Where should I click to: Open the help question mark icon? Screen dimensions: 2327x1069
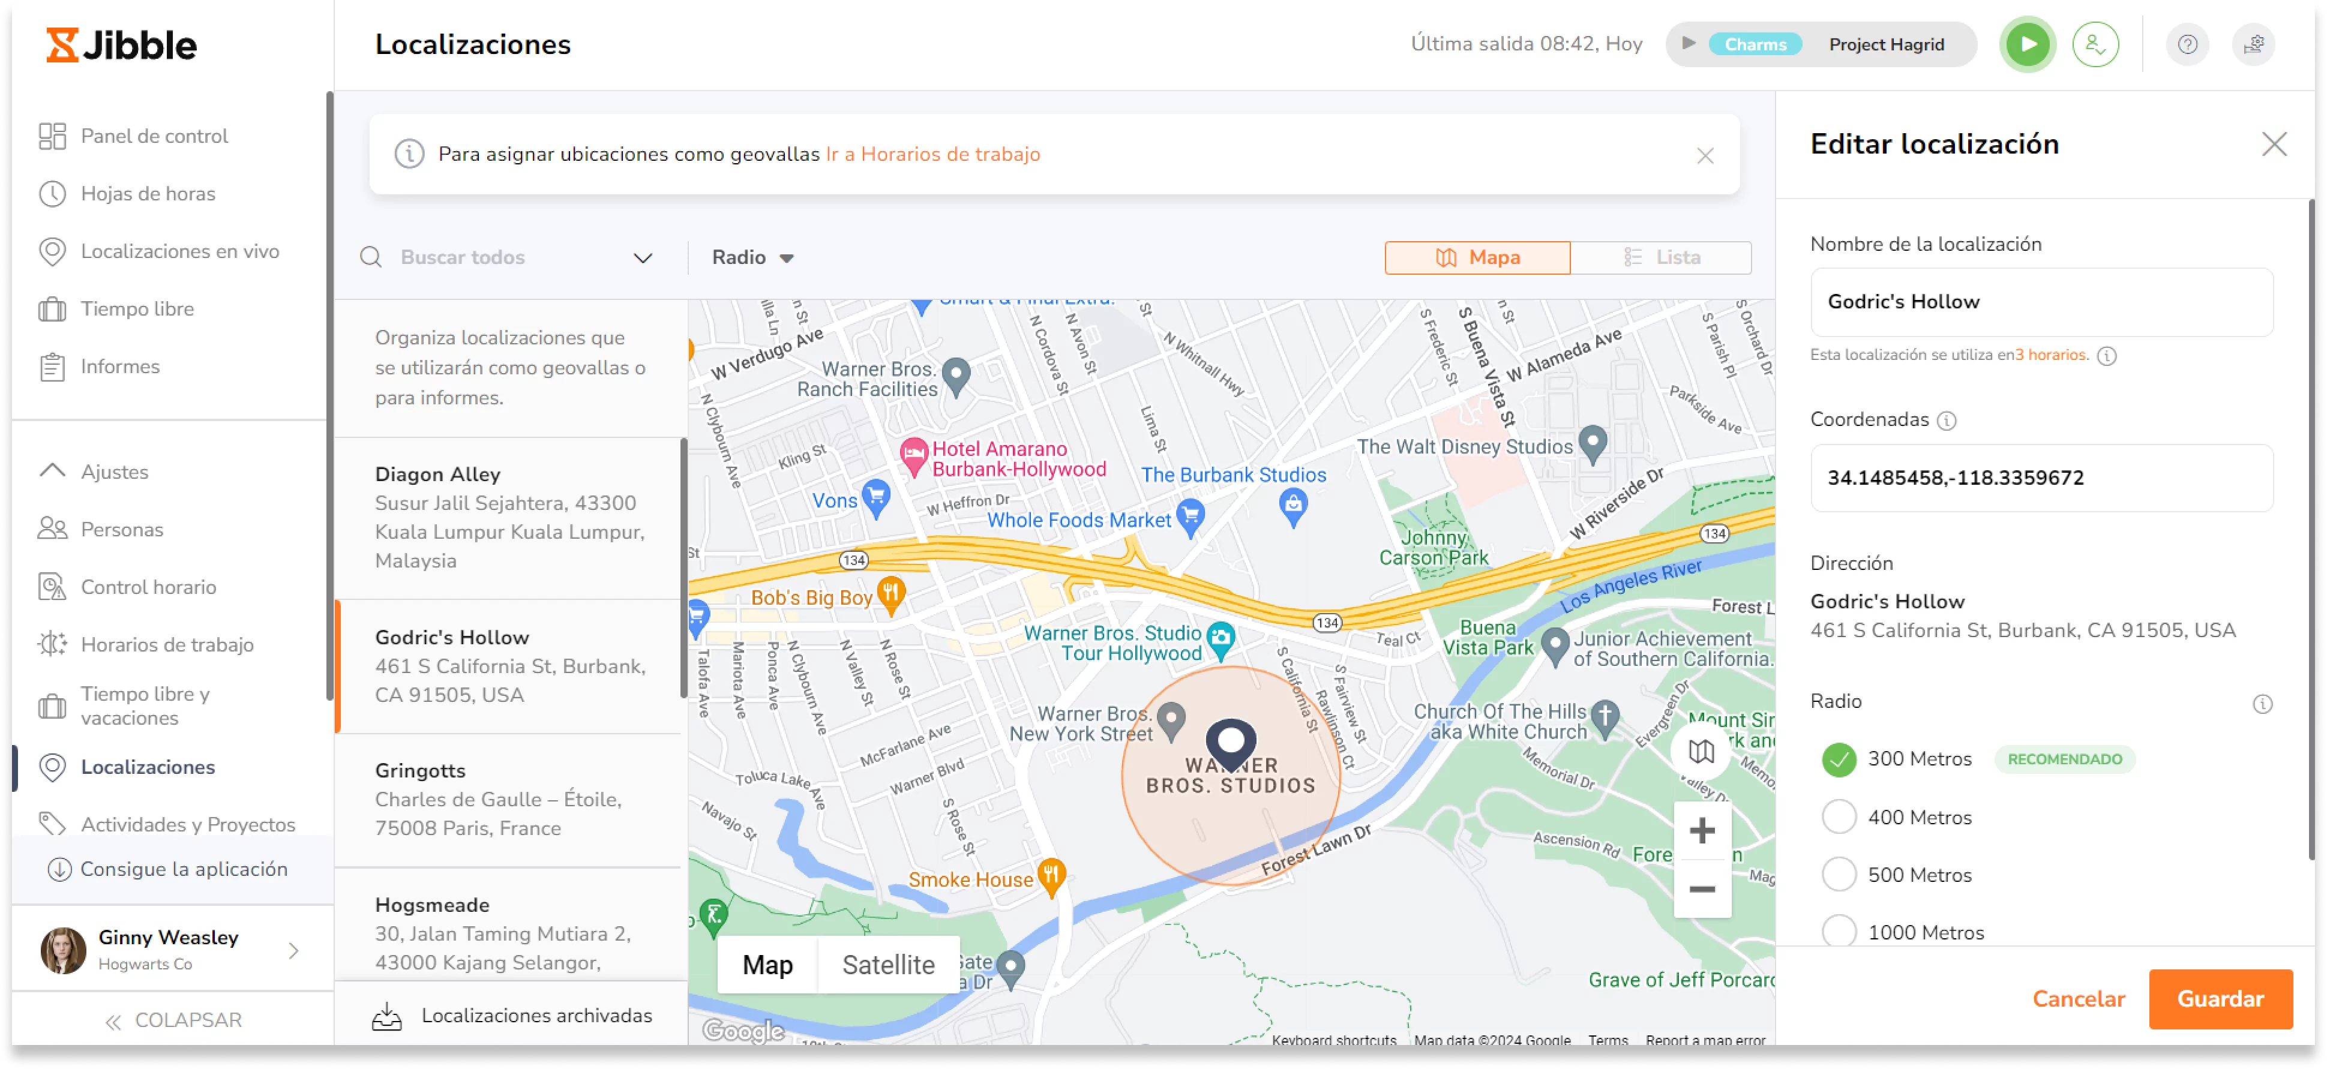pos(2186,44)
